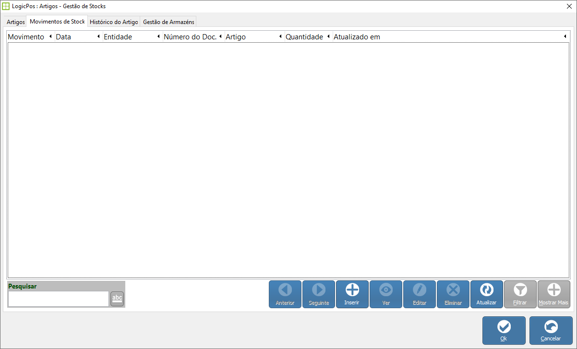Click the Eliminar X icon

point(453,290)
